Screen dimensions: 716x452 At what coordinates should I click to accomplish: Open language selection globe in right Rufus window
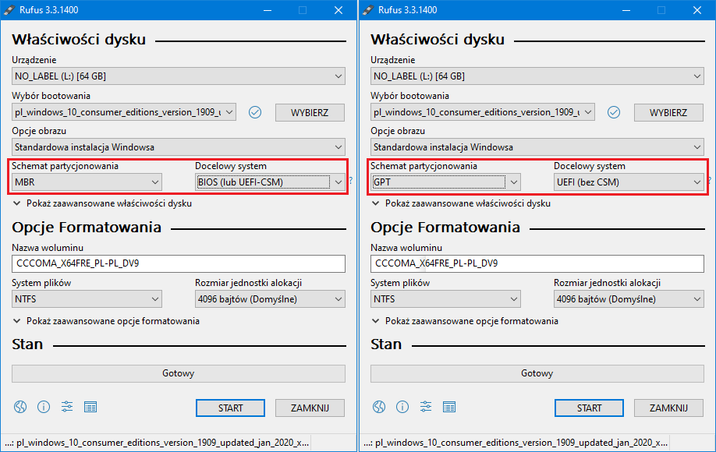tap(379, 407)
